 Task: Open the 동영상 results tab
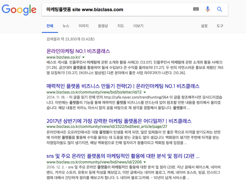click(103, 26)
